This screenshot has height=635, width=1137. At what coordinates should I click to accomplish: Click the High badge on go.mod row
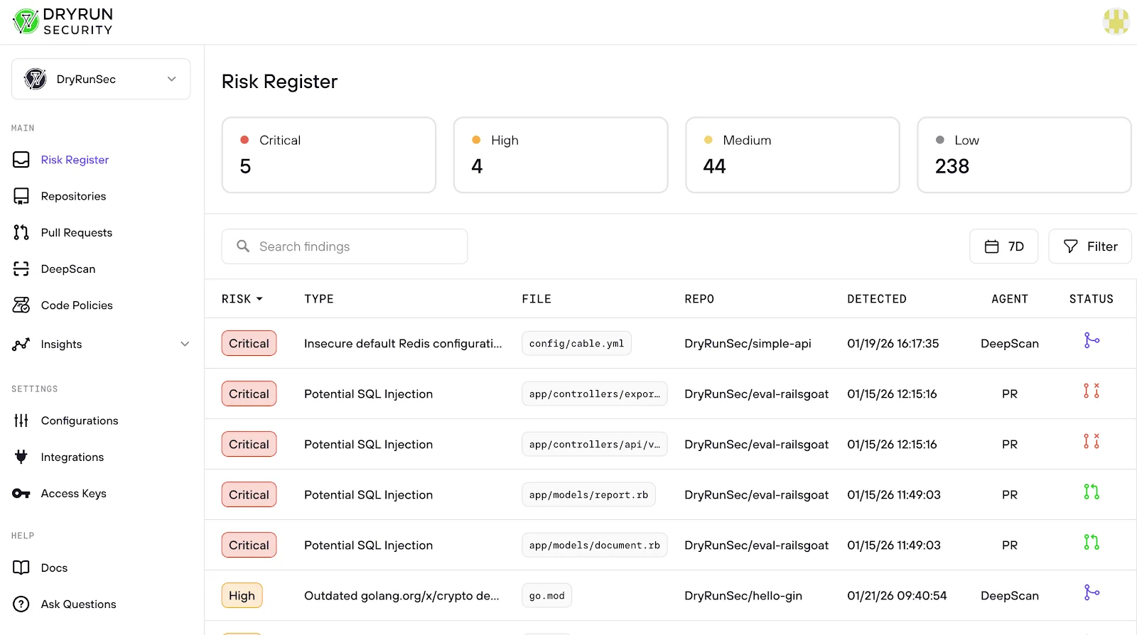pos(242,595)
